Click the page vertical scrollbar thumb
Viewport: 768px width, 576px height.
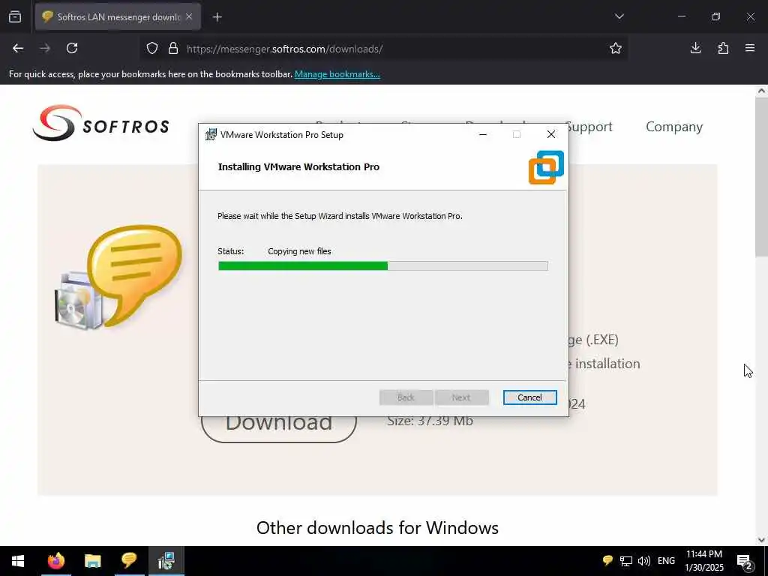[x=761, y=176]
